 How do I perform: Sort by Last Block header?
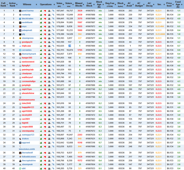tap(90, 5)
